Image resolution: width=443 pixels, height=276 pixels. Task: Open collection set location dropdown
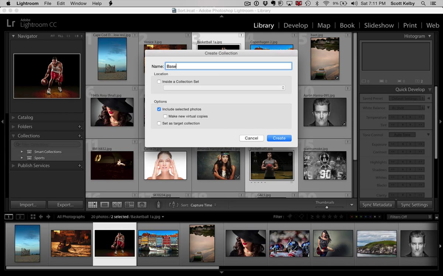click(225, 88)
